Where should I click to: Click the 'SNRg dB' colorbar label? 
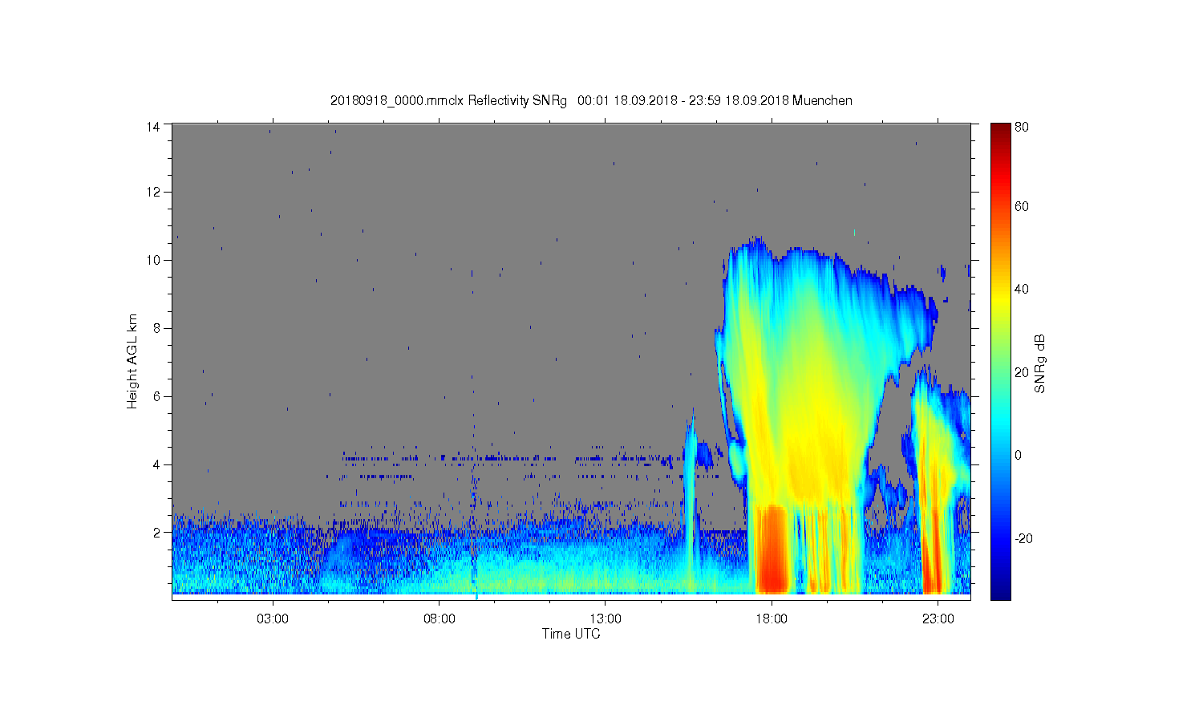1040,363
